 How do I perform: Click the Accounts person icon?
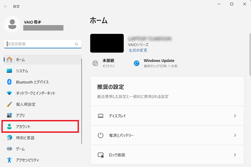coord(9,126)
